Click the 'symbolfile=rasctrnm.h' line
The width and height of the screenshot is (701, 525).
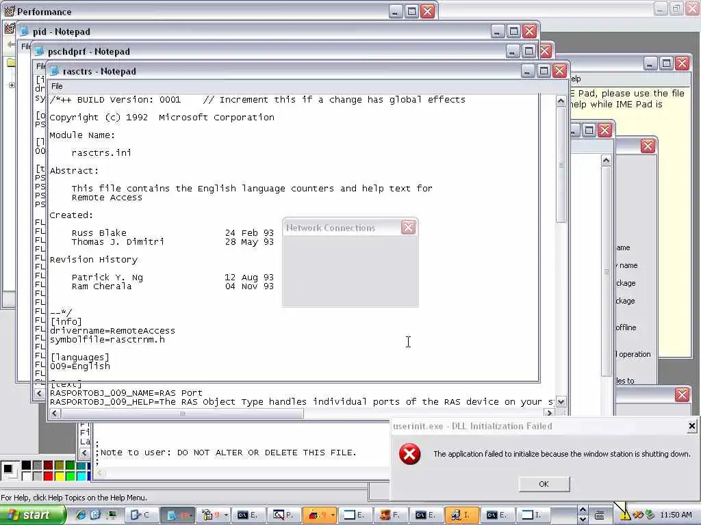(107, 340)
